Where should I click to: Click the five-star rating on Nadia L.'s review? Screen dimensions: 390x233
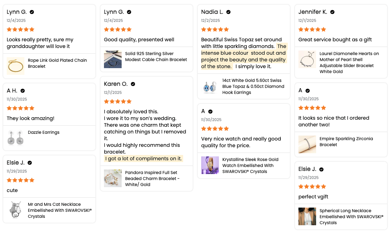click(215, 29)
